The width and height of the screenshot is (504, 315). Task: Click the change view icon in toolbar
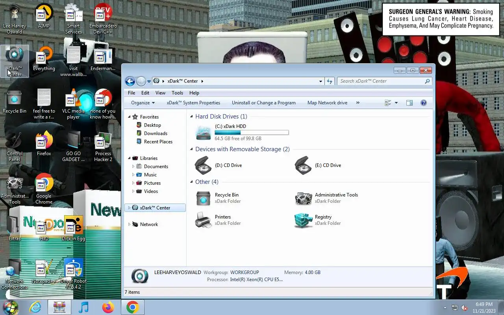[388, 103]
